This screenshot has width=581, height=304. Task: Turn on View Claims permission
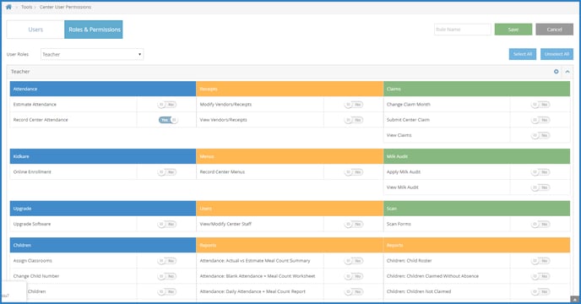pos(540,135)
